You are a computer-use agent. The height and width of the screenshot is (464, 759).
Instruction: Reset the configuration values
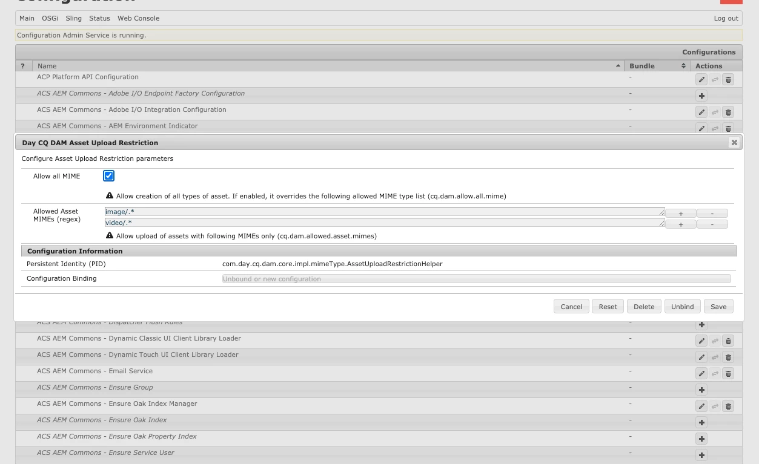click(x=608, y=307)
